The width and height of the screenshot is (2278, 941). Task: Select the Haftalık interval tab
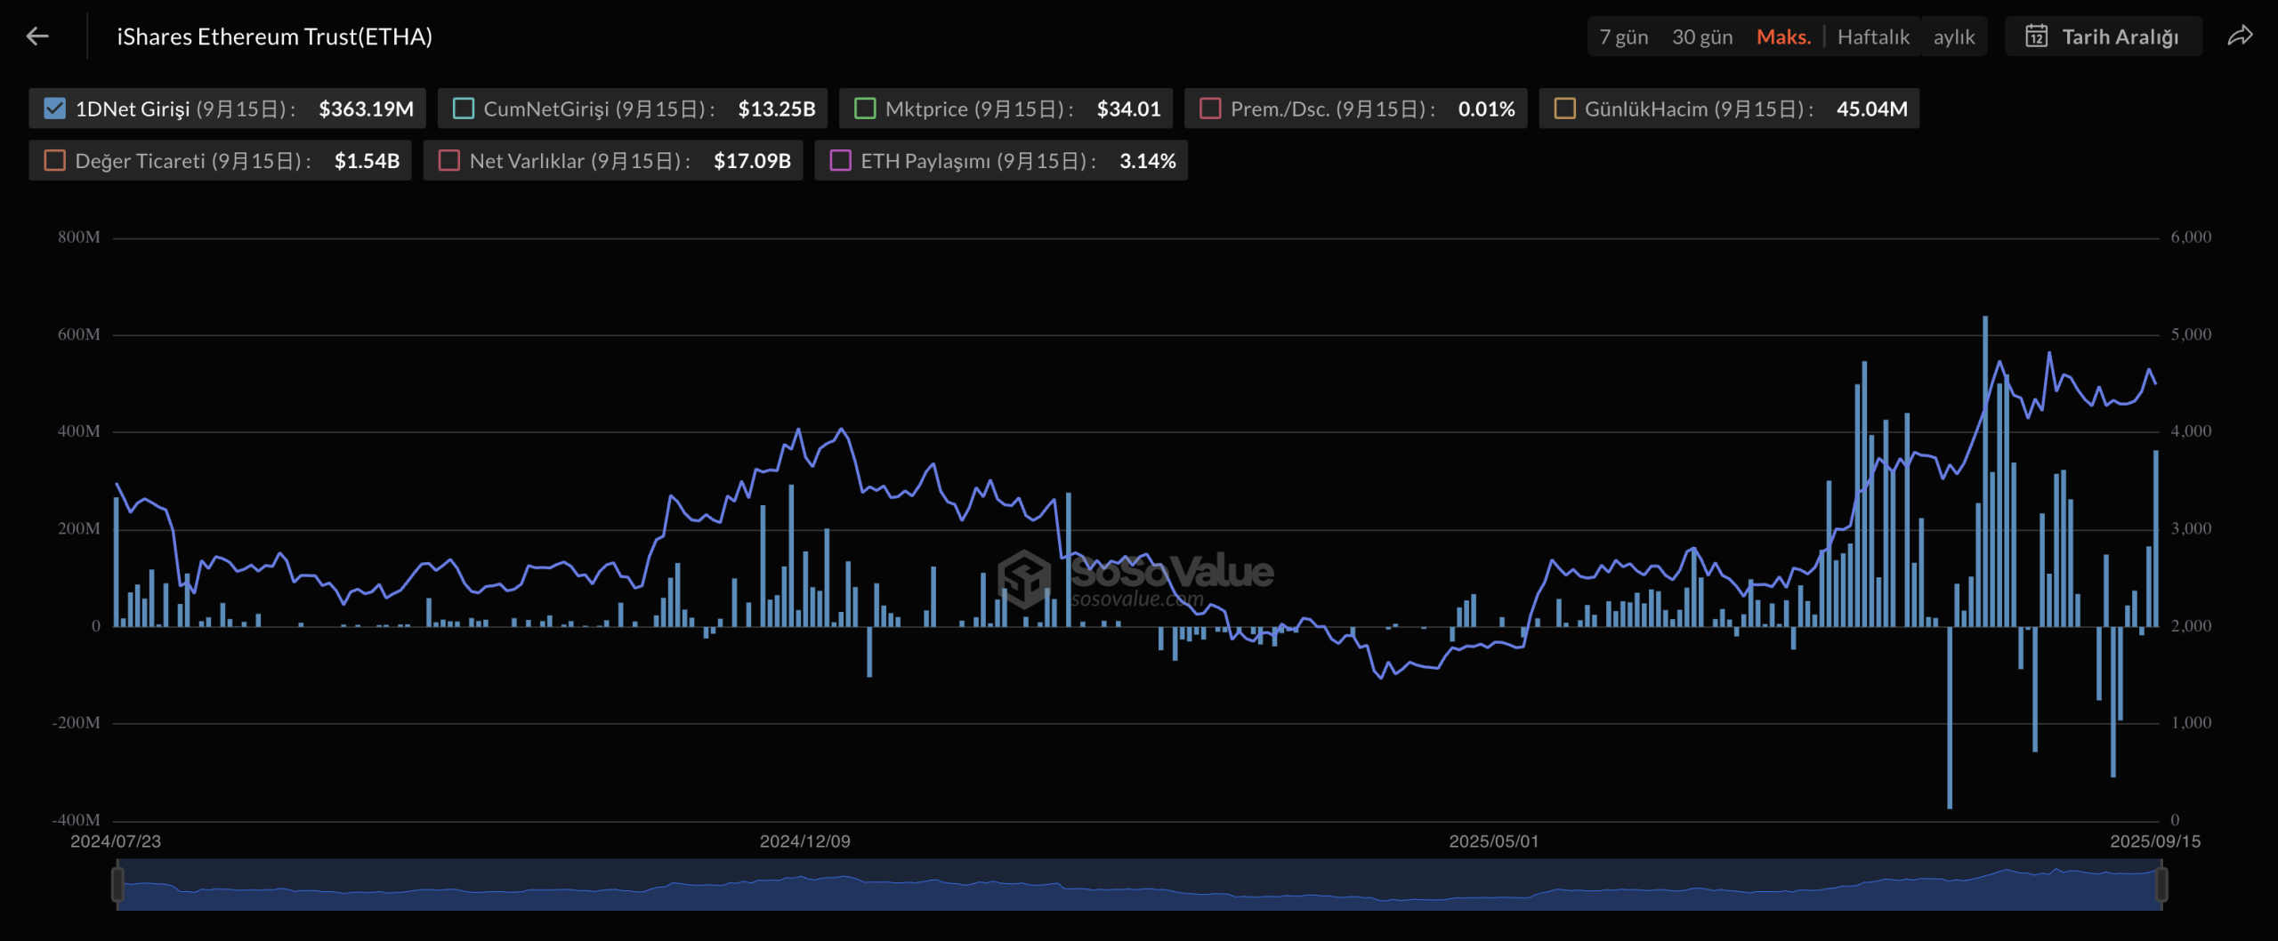(1873, 36)
